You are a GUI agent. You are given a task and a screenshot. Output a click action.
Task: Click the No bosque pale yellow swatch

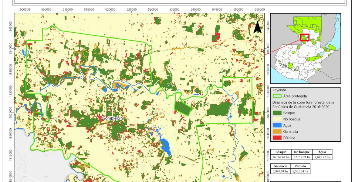tap(277, 119)
